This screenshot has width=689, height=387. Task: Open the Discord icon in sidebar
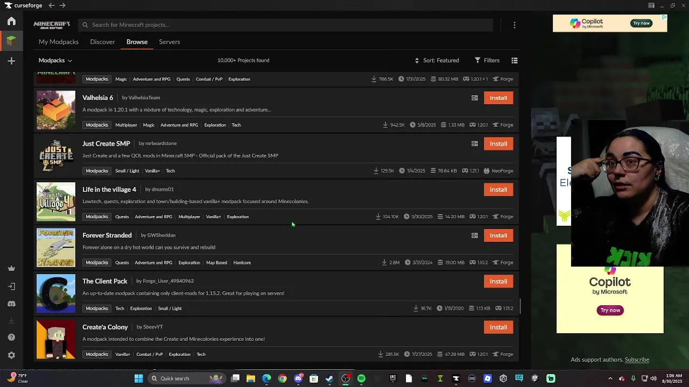point(11,304)
